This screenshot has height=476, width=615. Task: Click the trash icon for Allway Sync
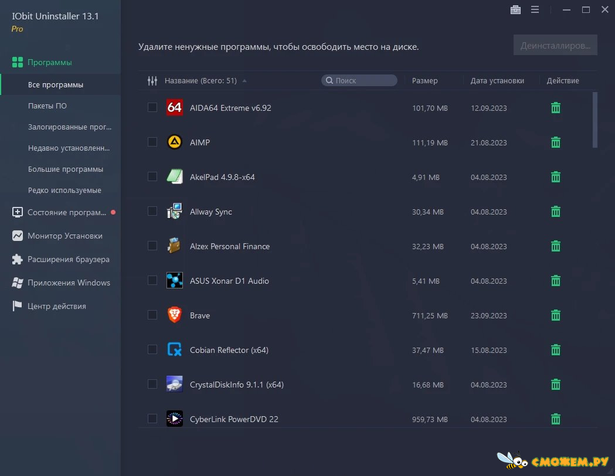coord(555,212)
